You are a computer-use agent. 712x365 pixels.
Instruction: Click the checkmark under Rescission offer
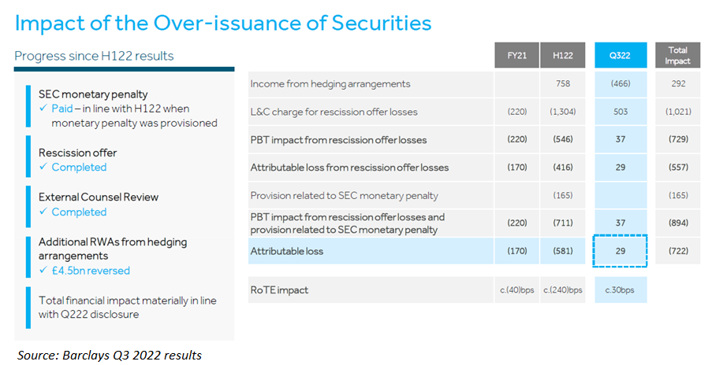coord(43,168)
